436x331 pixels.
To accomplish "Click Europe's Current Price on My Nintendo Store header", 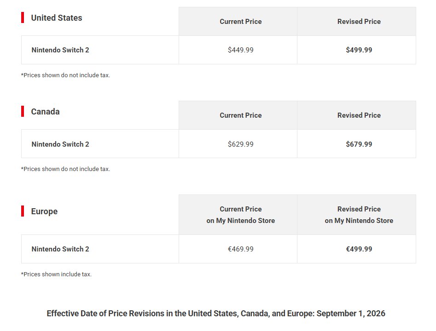I will [x=240, y=215].
